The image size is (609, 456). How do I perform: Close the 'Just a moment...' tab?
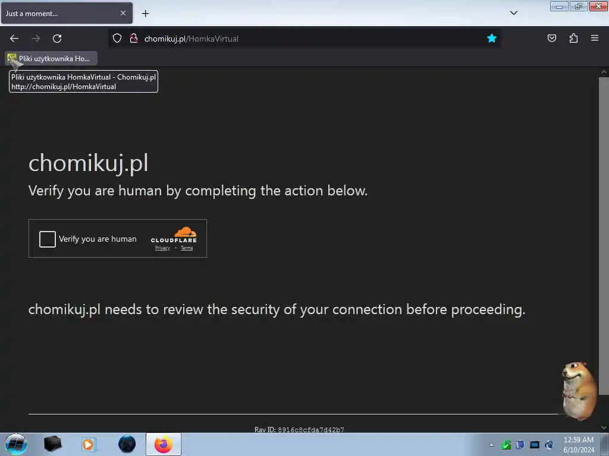123,13
